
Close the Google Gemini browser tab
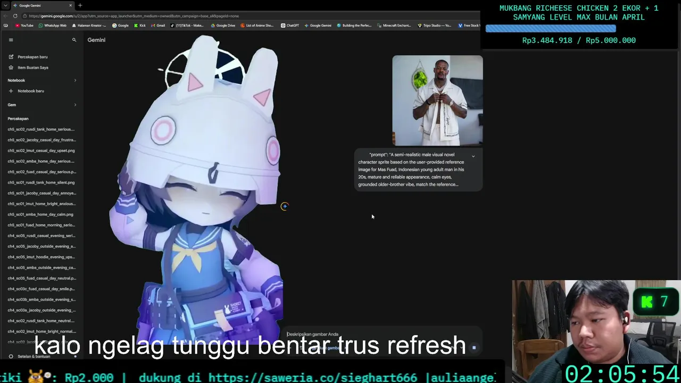click(71, 5)
